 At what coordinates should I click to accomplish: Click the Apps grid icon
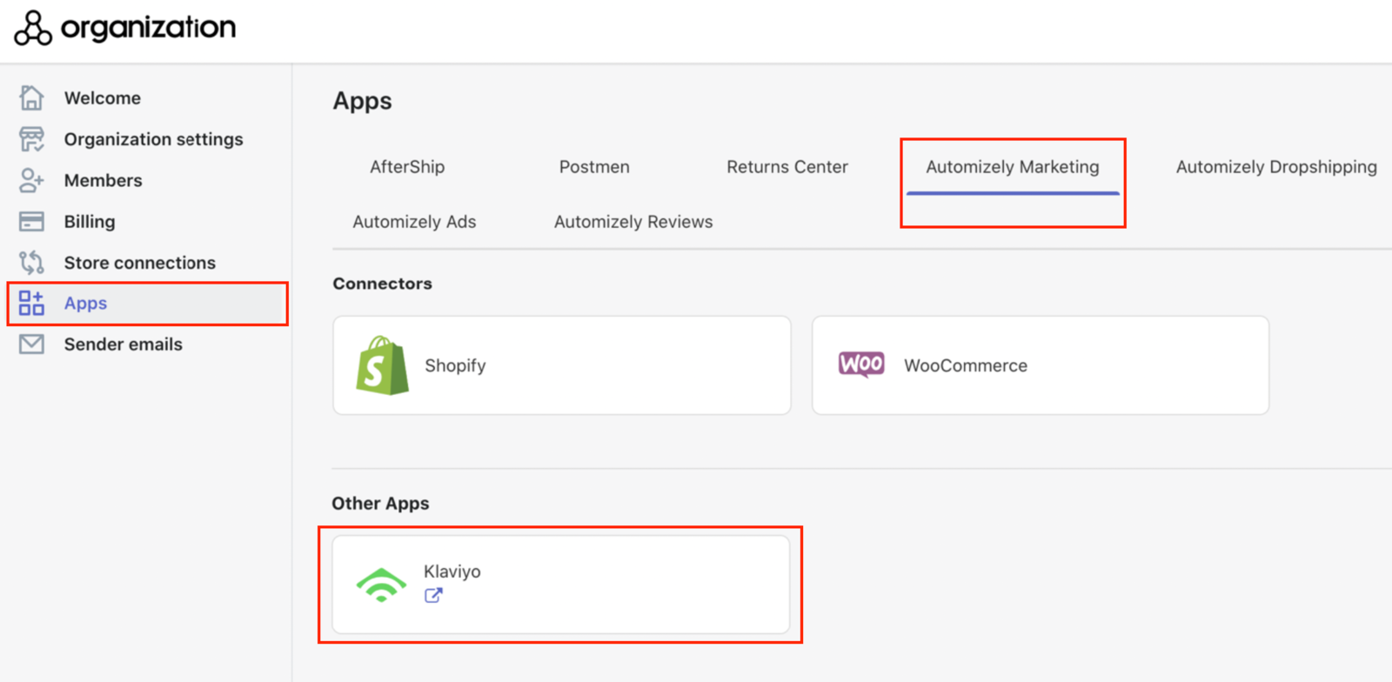[31, 304]
